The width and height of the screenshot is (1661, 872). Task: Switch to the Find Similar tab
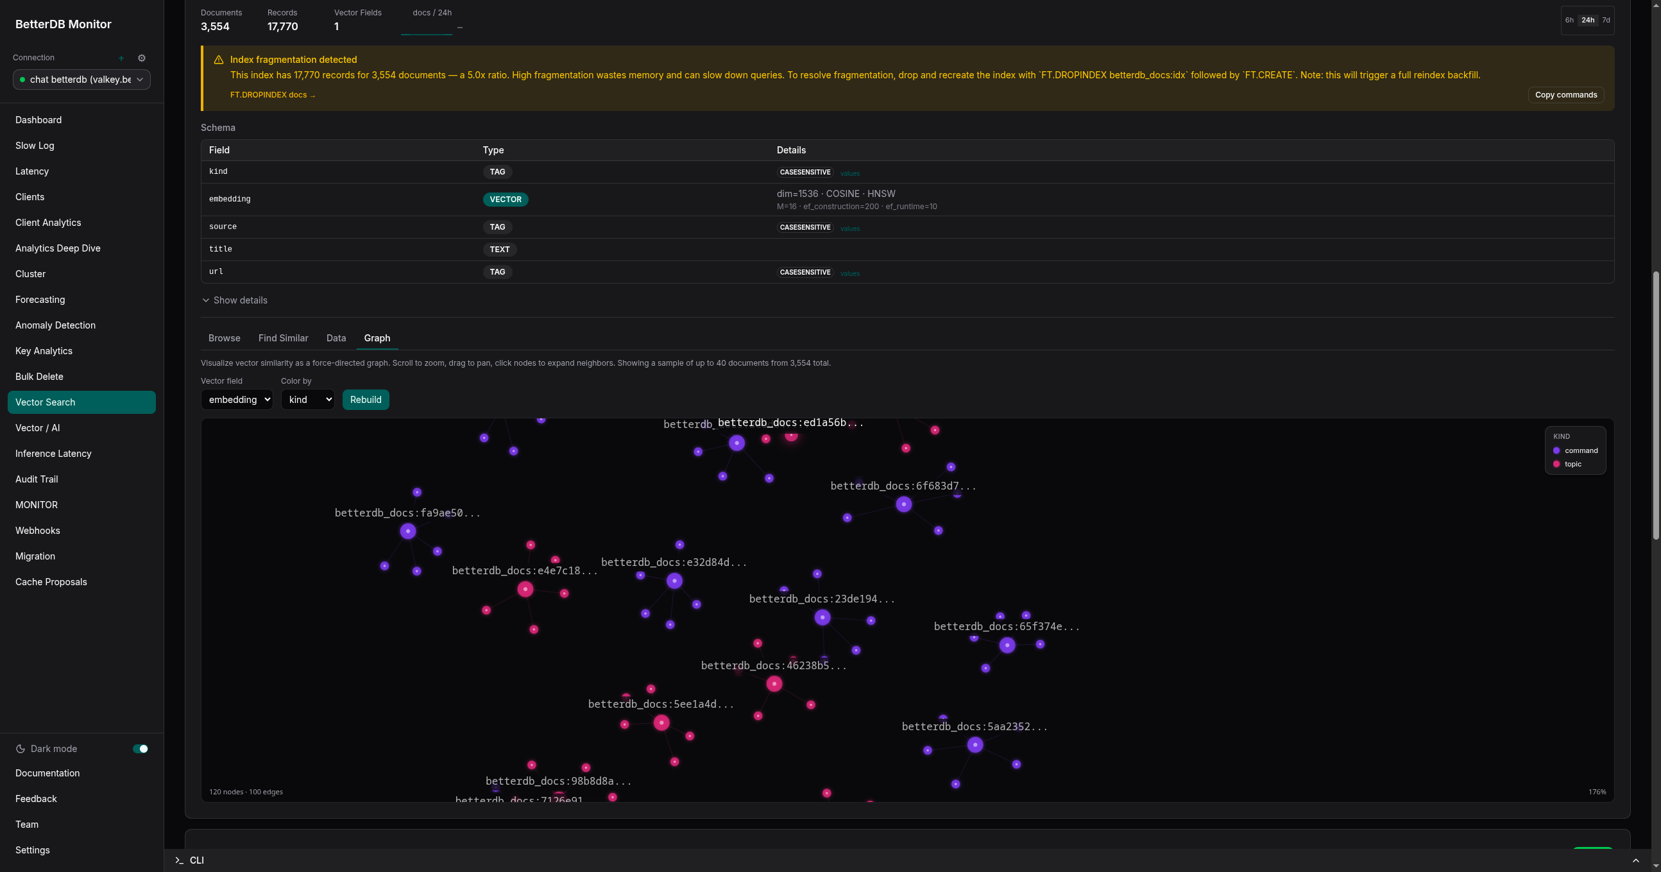pyautogui.click(x=283, y=338)
